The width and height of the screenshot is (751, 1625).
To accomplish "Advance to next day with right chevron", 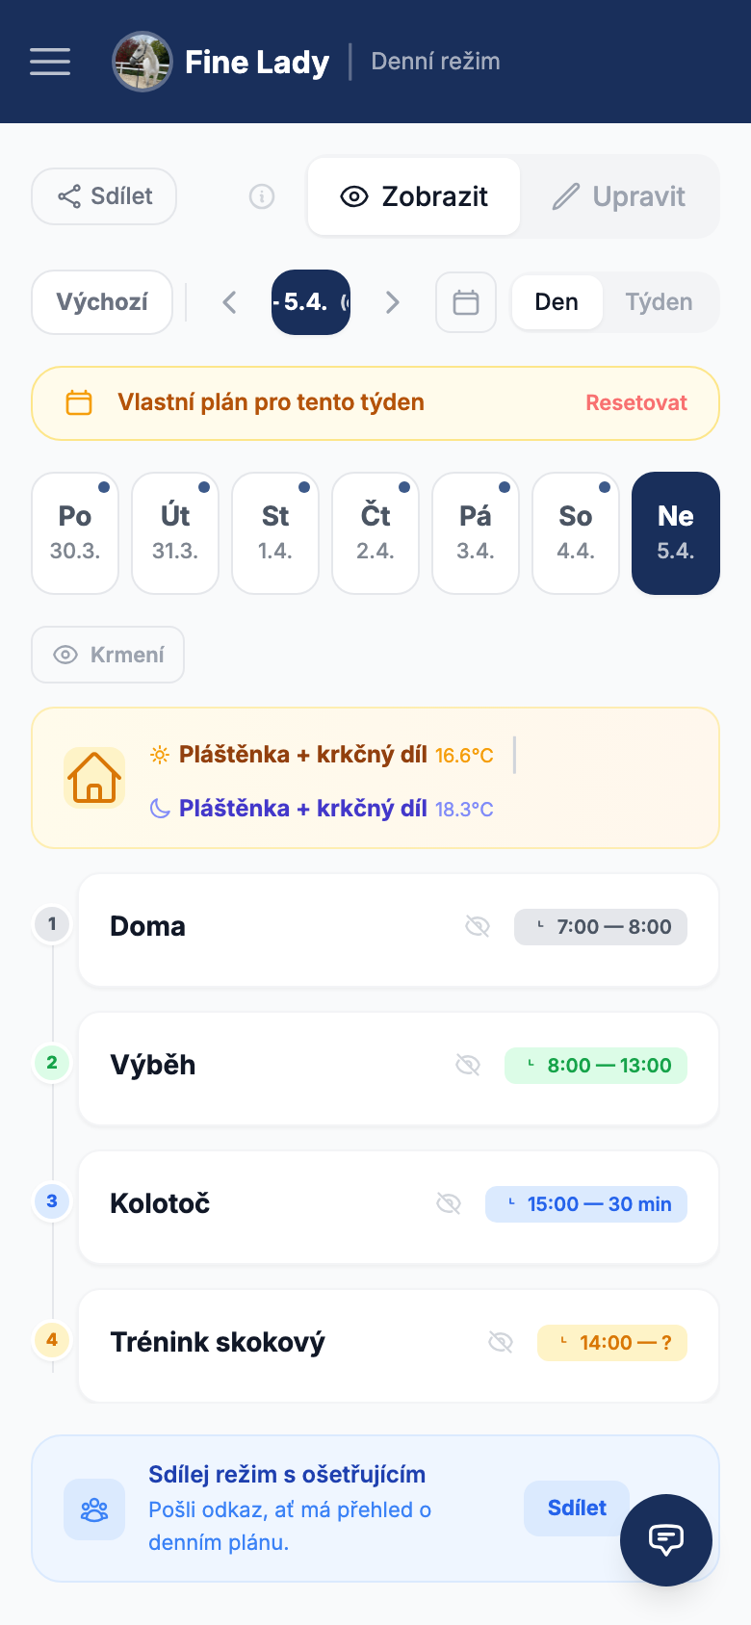I will [x=393, y=301].
